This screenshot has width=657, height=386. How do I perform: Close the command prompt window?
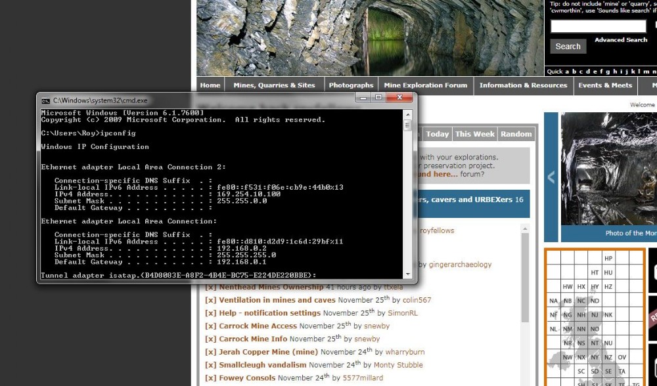[x=399, y=98]
